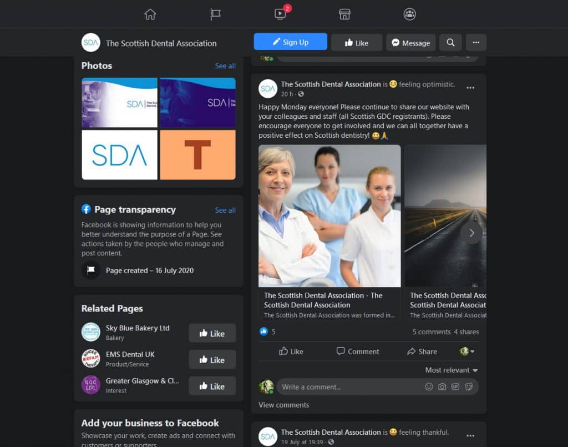This screenshot has width=568, height=447.
Task: Open the Most relevant comment sorting dropdown
Action: click(452, 370)
